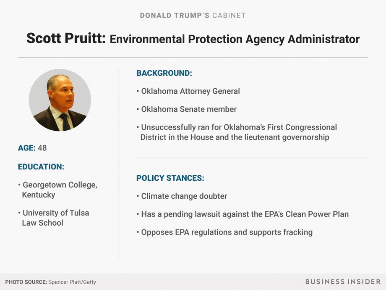Click the Business Insider logo
The width and height of the screenshot is (386, 290).
343,282
